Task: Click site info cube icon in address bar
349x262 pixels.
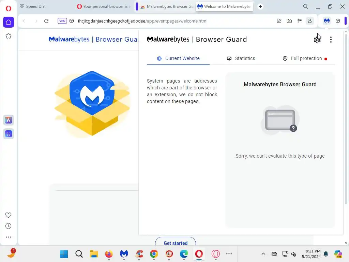Action: pyautogui.click(x=72, y=21)
